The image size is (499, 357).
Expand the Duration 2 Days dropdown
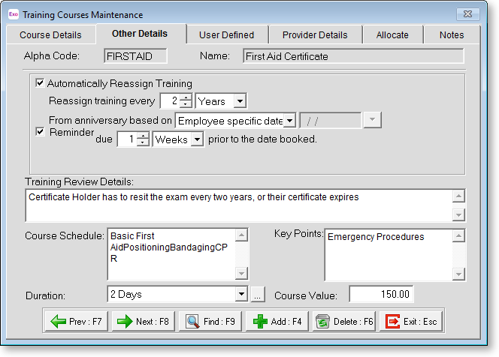[240, 295]
